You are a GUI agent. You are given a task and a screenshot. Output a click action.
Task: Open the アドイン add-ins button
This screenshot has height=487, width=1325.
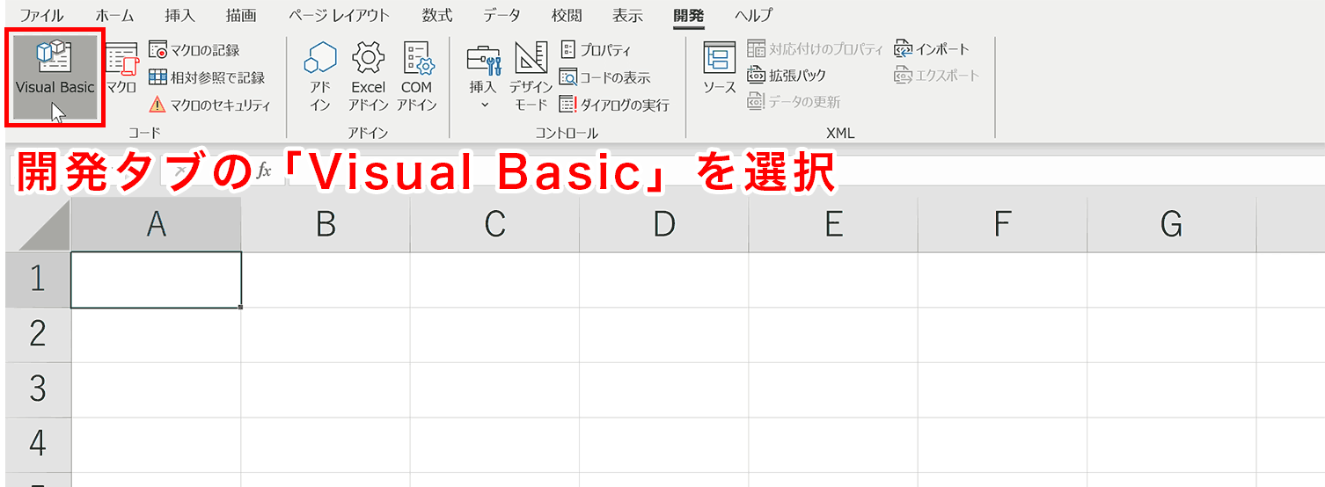tap(320, 77)
